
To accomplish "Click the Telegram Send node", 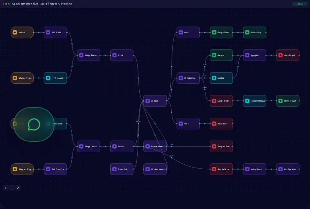I will 221,146.
